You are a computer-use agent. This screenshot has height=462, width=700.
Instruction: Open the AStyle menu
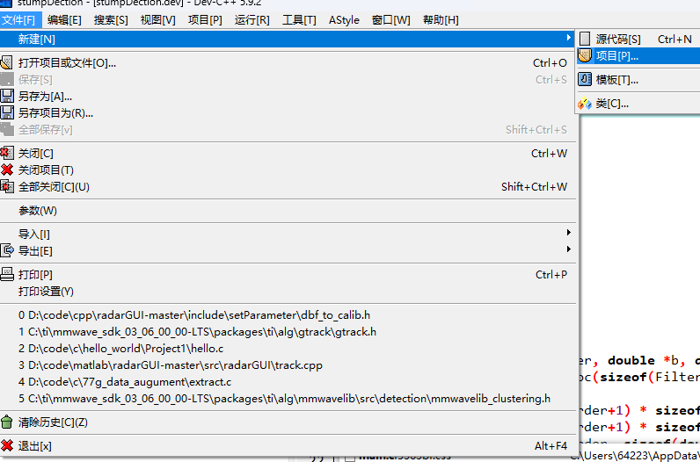point(344,20)
